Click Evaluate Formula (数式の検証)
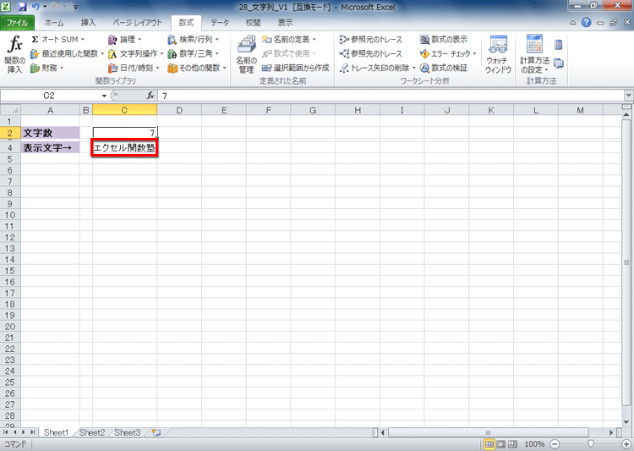Screen dimensions: 634x451 coord(444,68)
